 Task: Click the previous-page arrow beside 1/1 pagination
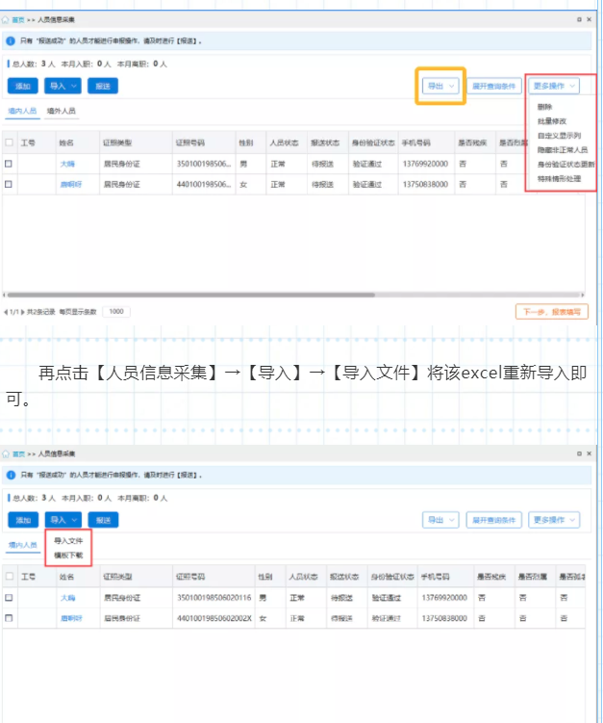[x=5, y=312]
